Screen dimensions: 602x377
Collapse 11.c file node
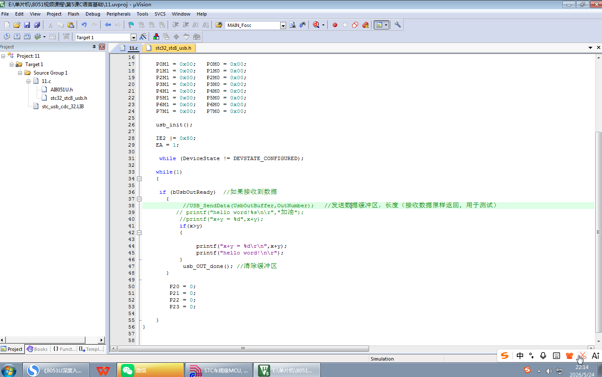click(x=28, y=81)
